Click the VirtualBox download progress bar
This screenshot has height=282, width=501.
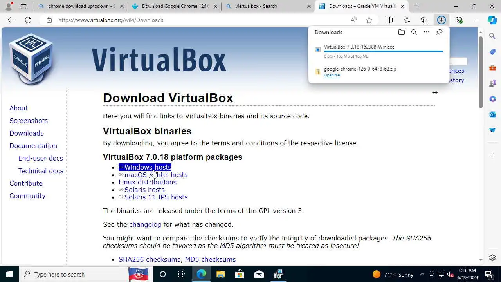click(x=384, y=51)
